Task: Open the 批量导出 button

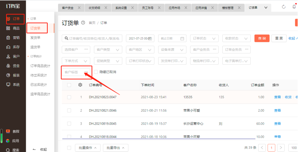Action: [x=115, y=148]
